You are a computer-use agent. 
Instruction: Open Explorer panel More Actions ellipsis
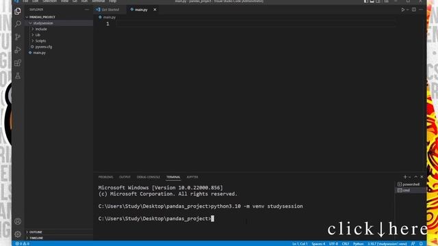[87, 10]
